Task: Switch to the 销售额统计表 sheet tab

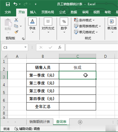Action: pyautogui.click(x=40, y=122)
